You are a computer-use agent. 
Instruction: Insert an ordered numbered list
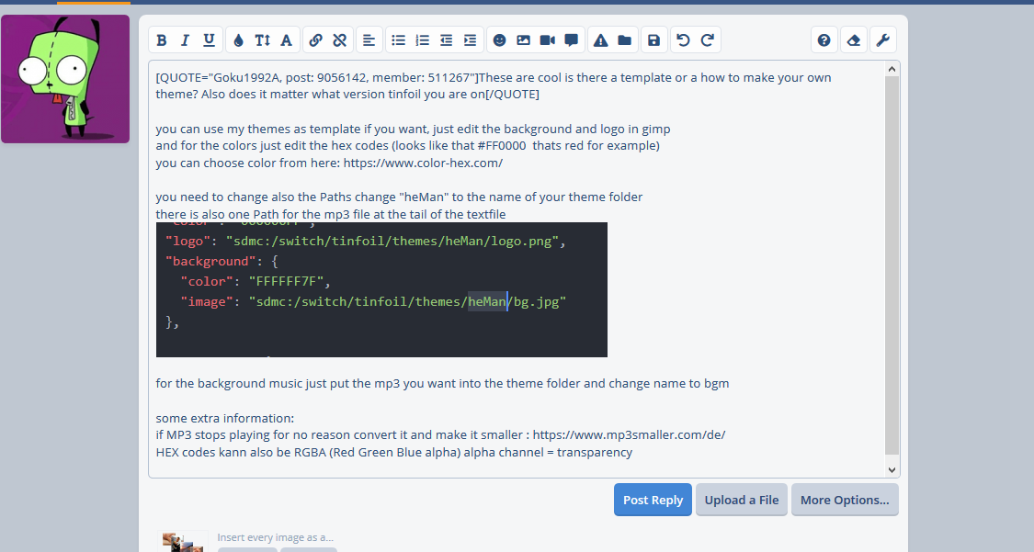[x=423, y=40]
